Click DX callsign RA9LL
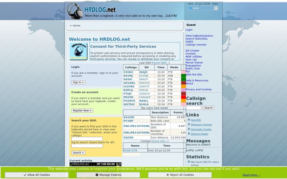 coord(144,101)
